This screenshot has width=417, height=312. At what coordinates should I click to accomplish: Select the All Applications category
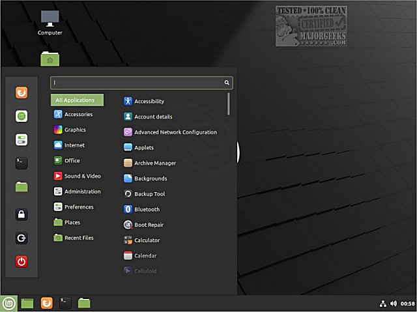(77, 100)
